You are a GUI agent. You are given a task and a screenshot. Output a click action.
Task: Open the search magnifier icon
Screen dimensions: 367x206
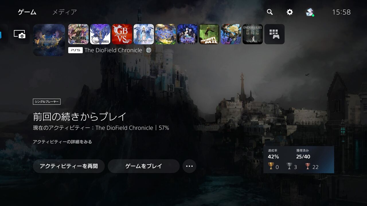coord(270,12)
